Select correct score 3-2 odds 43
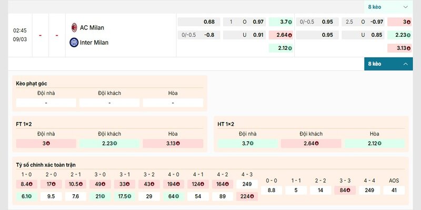421x210 pixels. click(x=149, y=184)
